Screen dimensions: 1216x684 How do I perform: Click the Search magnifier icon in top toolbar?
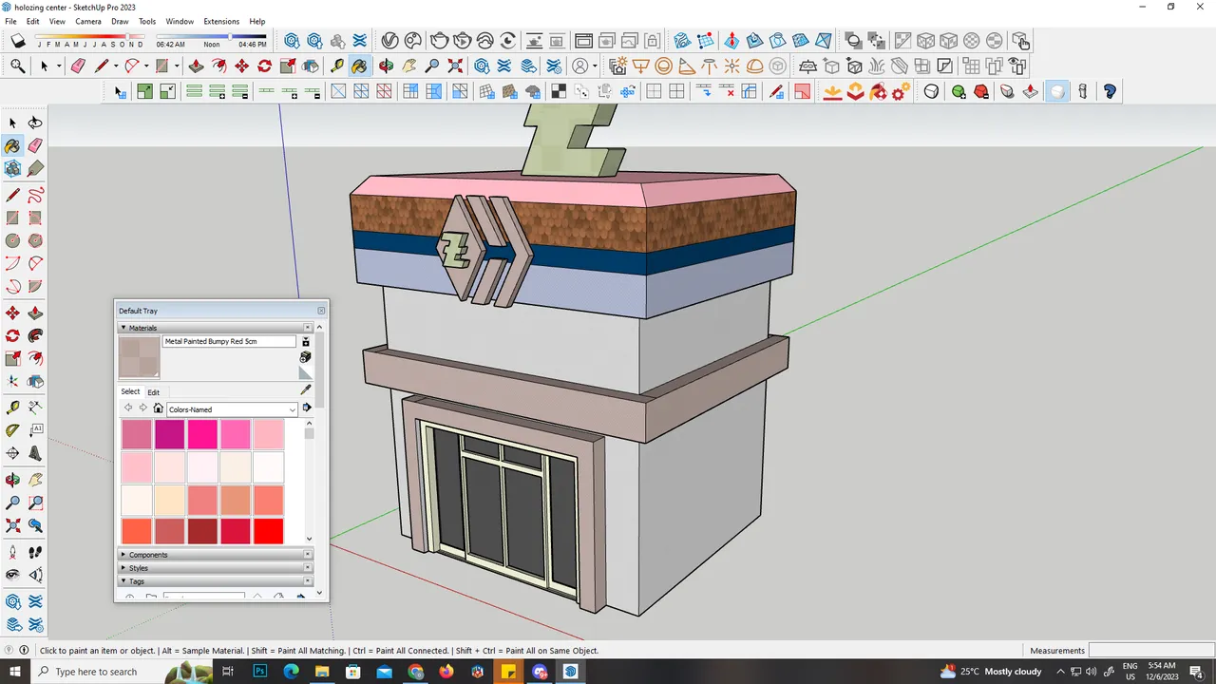[x=17, y=66]
